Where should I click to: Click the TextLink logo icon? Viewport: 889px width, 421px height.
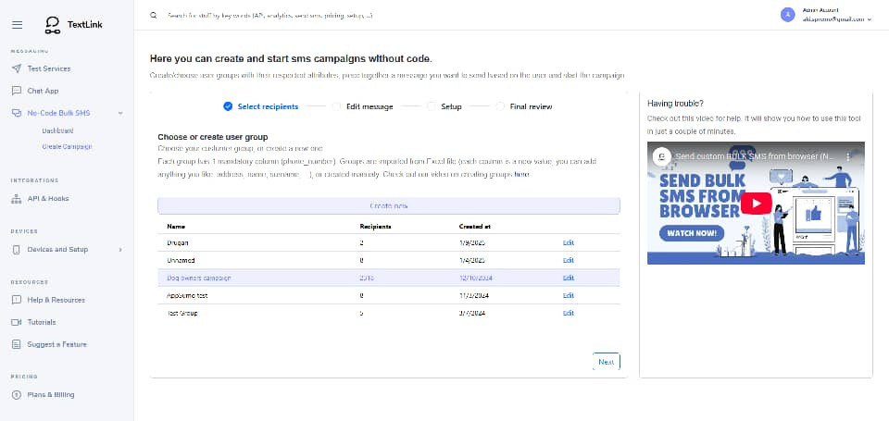tap(53, 24)
